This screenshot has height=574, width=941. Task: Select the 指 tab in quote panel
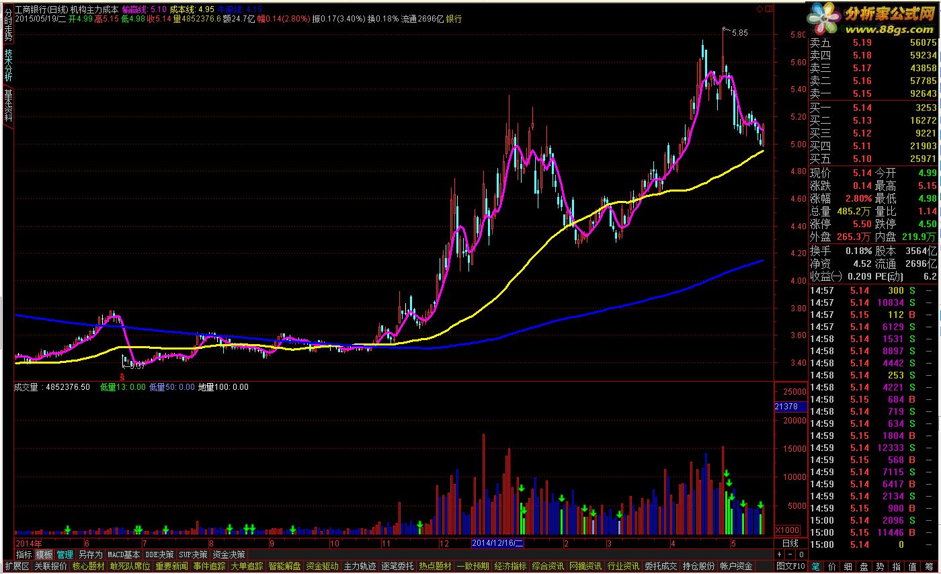coord(896,566)
